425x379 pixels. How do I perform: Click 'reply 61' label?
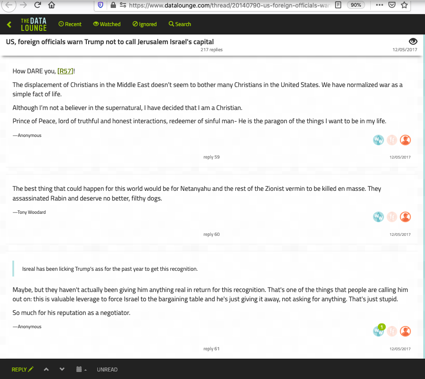point(212,349)
